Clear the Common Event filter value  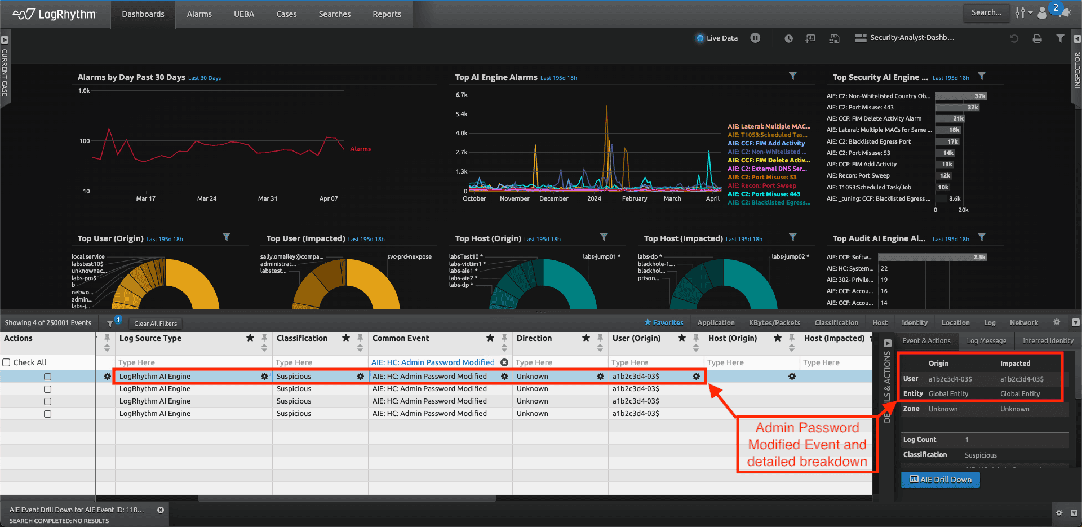pyautogui.click(x=504, y=362)
